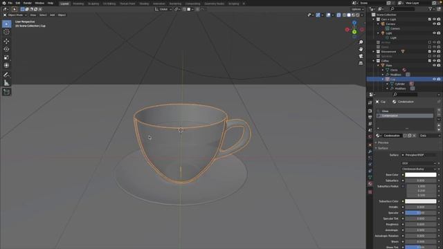
Task: Click the Specular value slider
Action: point(421,213)
